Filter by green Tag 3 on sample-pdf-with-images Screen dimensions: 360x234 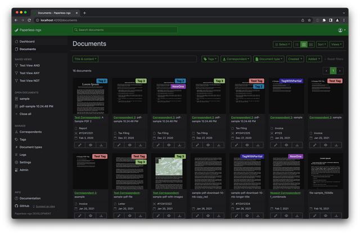click(180, 156)
